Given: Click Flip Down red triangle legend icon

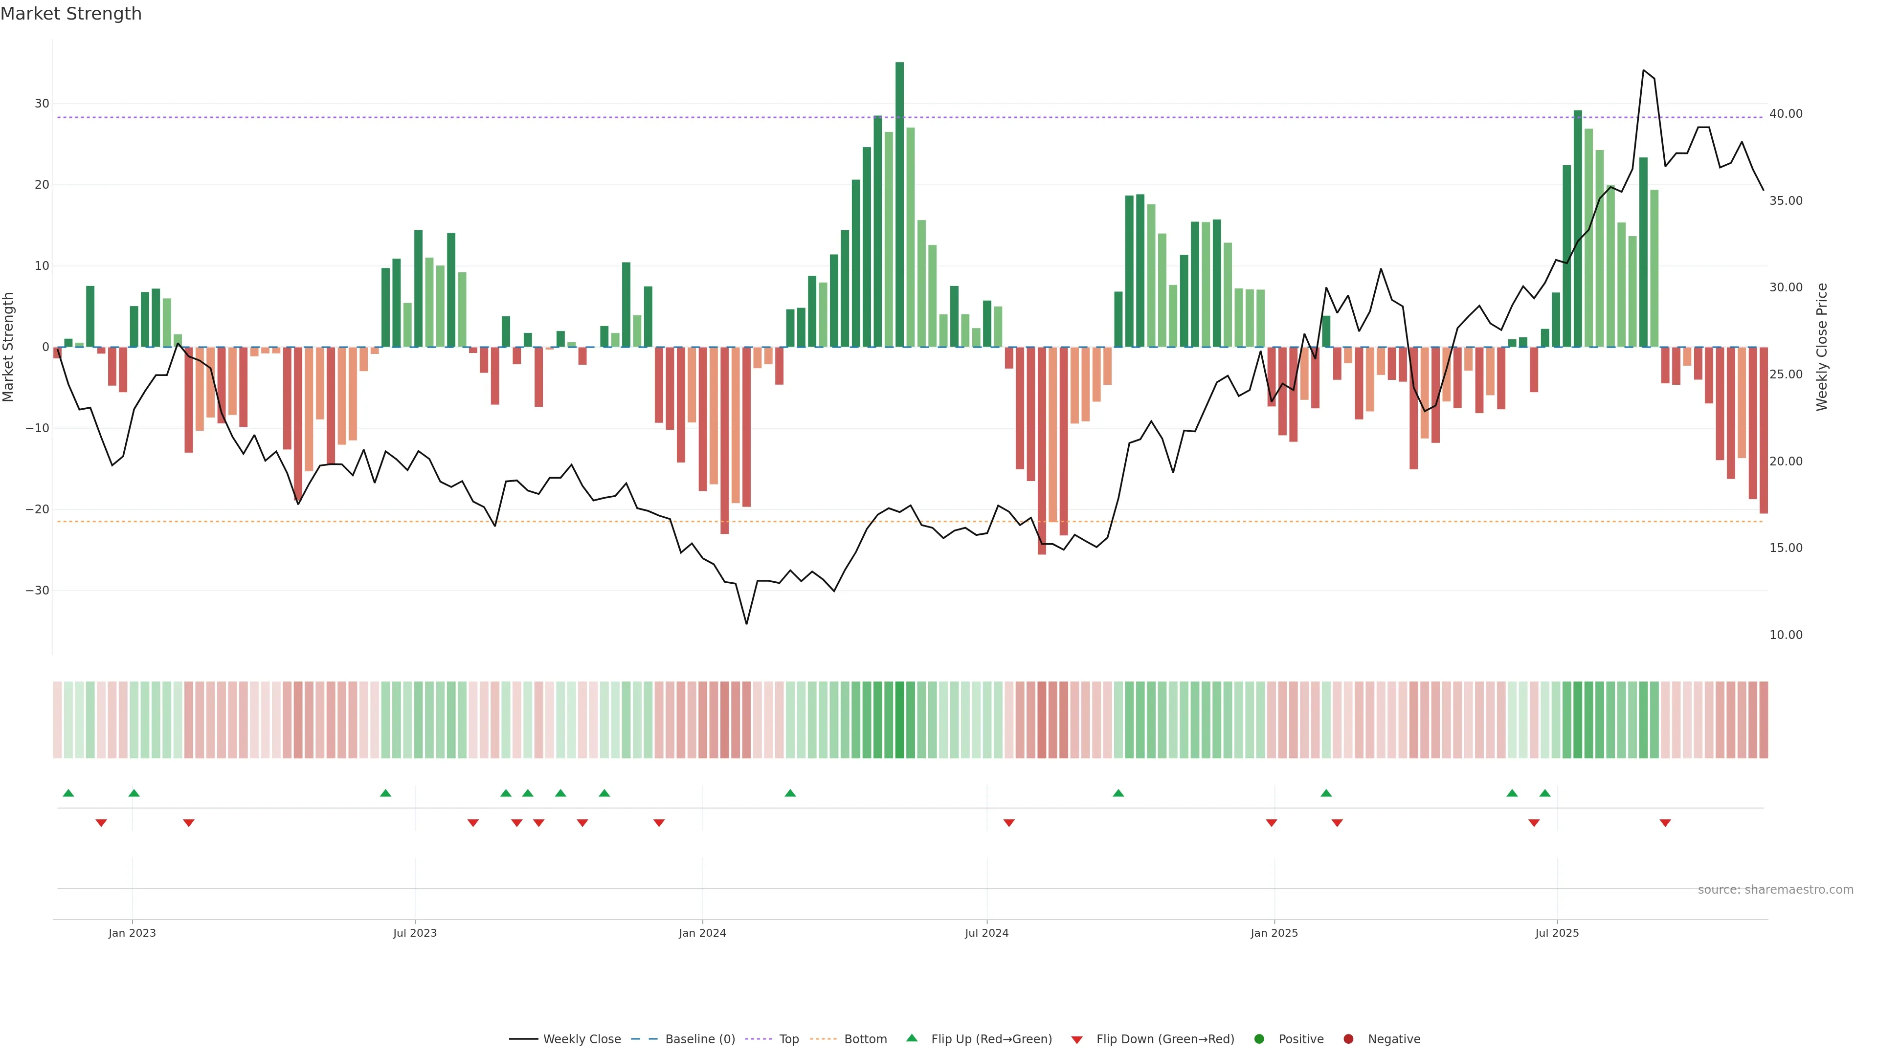Looking at the screenshot, I should (1077, 1039).
